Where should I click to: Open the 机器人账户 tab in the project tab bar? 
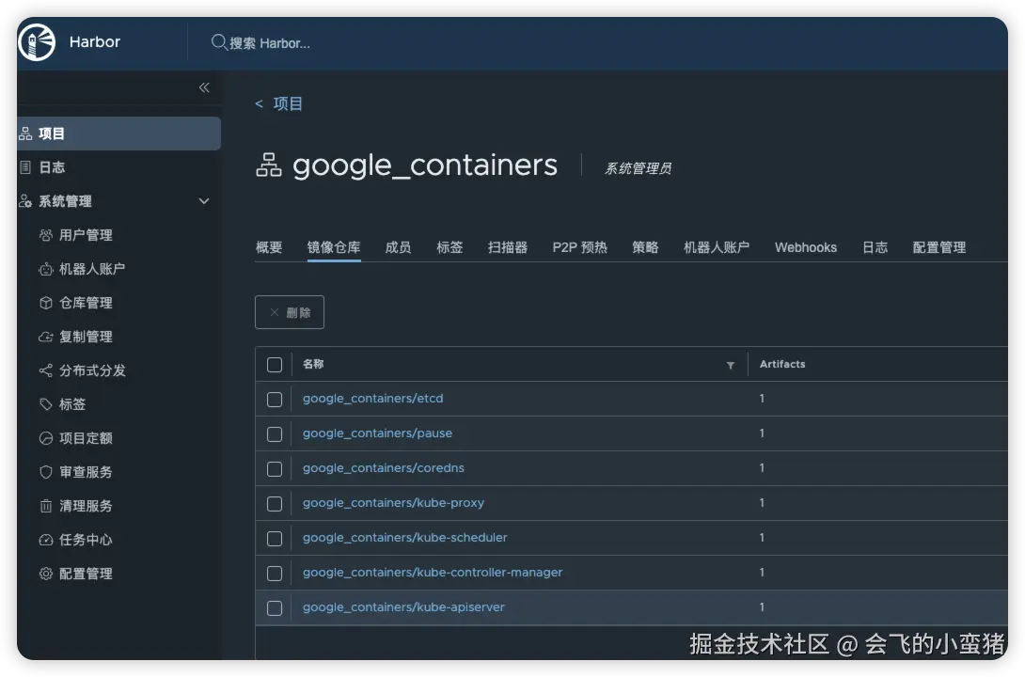[717, 247]
